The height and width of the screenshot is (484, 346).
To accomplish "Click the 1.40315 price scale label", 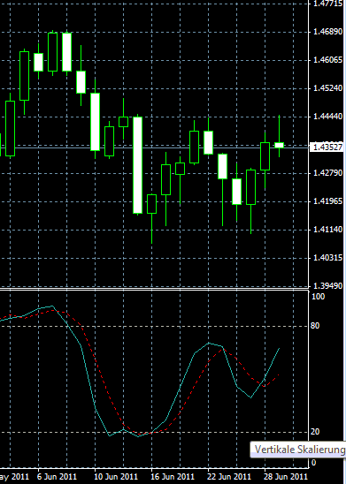I will [327, 257].
